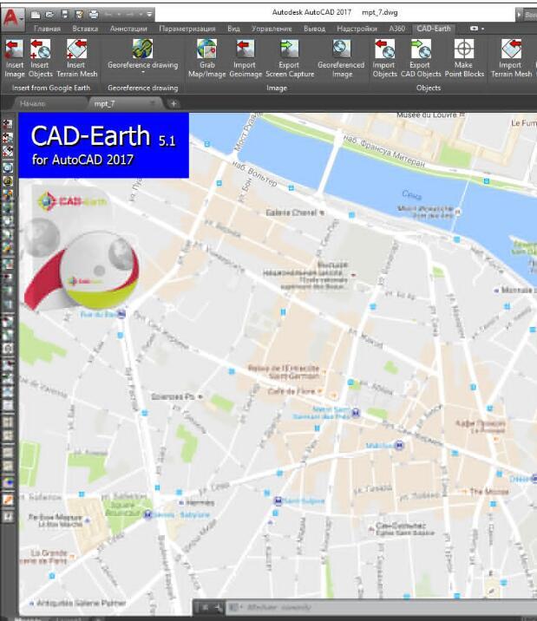Open the AutoCAD application menu (red A)

click(x=12, y=17)
